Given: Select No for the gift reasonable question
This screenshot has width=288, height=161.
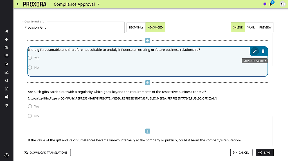Looking at the screenshot, I should (30, 68).
